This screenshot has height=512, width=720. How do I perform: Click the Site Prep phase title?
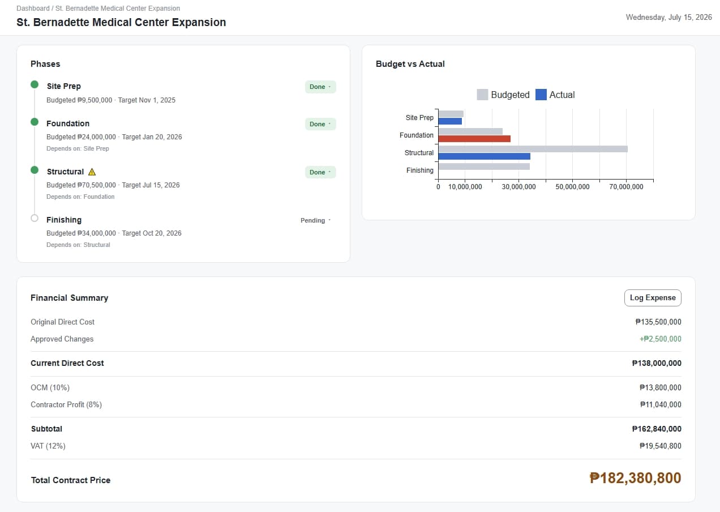point(64,86)
